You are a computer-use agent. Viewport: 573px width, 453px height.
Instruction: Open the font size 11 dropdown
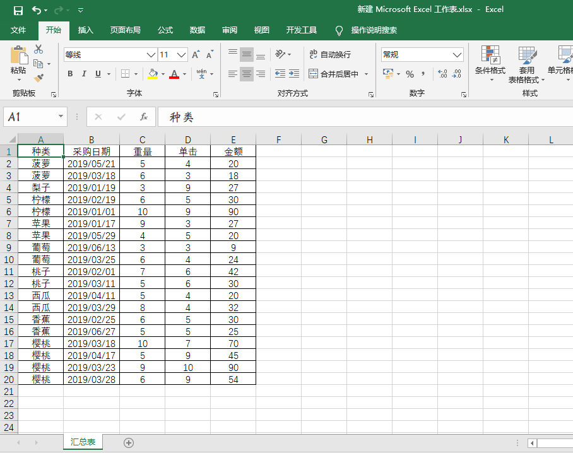click(181, 55)
